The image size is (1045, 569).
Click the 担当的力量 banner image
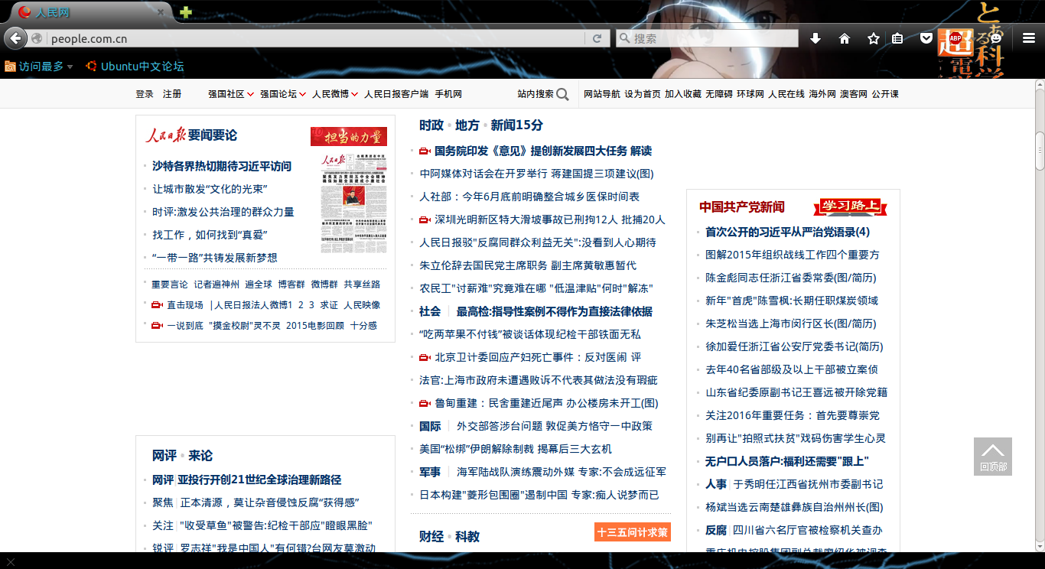(x=349, y=137)
